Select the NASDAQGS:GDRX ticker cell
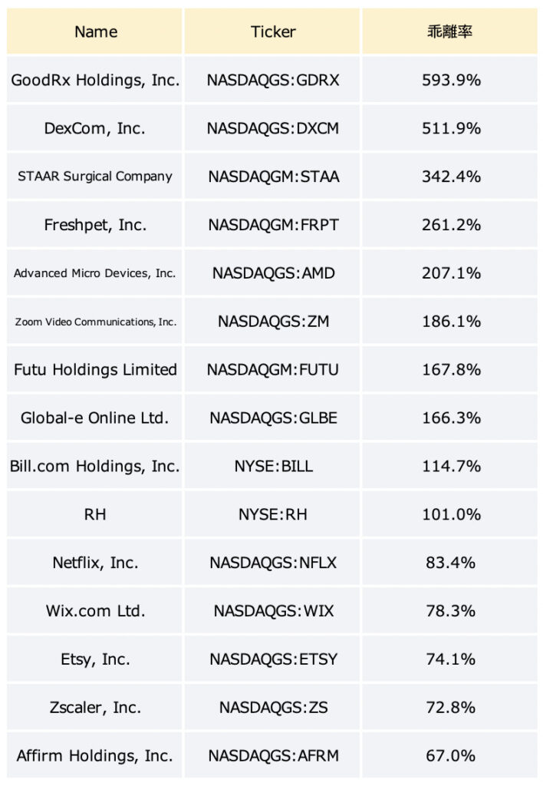Viewport: 543px width, 786px height. (272, 80)
